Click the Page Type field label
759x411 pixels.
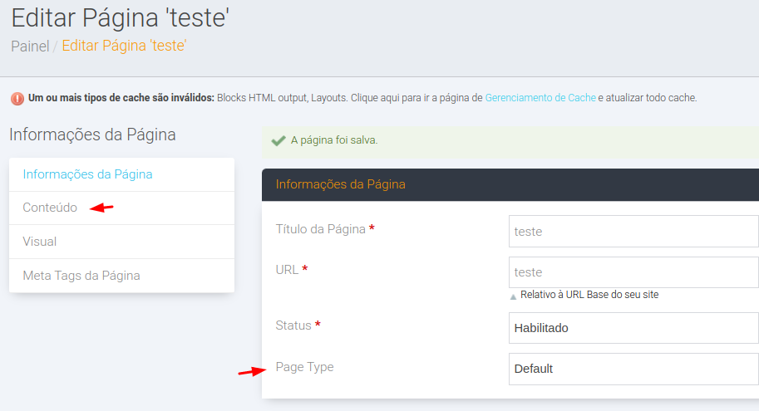pos(304,367)
